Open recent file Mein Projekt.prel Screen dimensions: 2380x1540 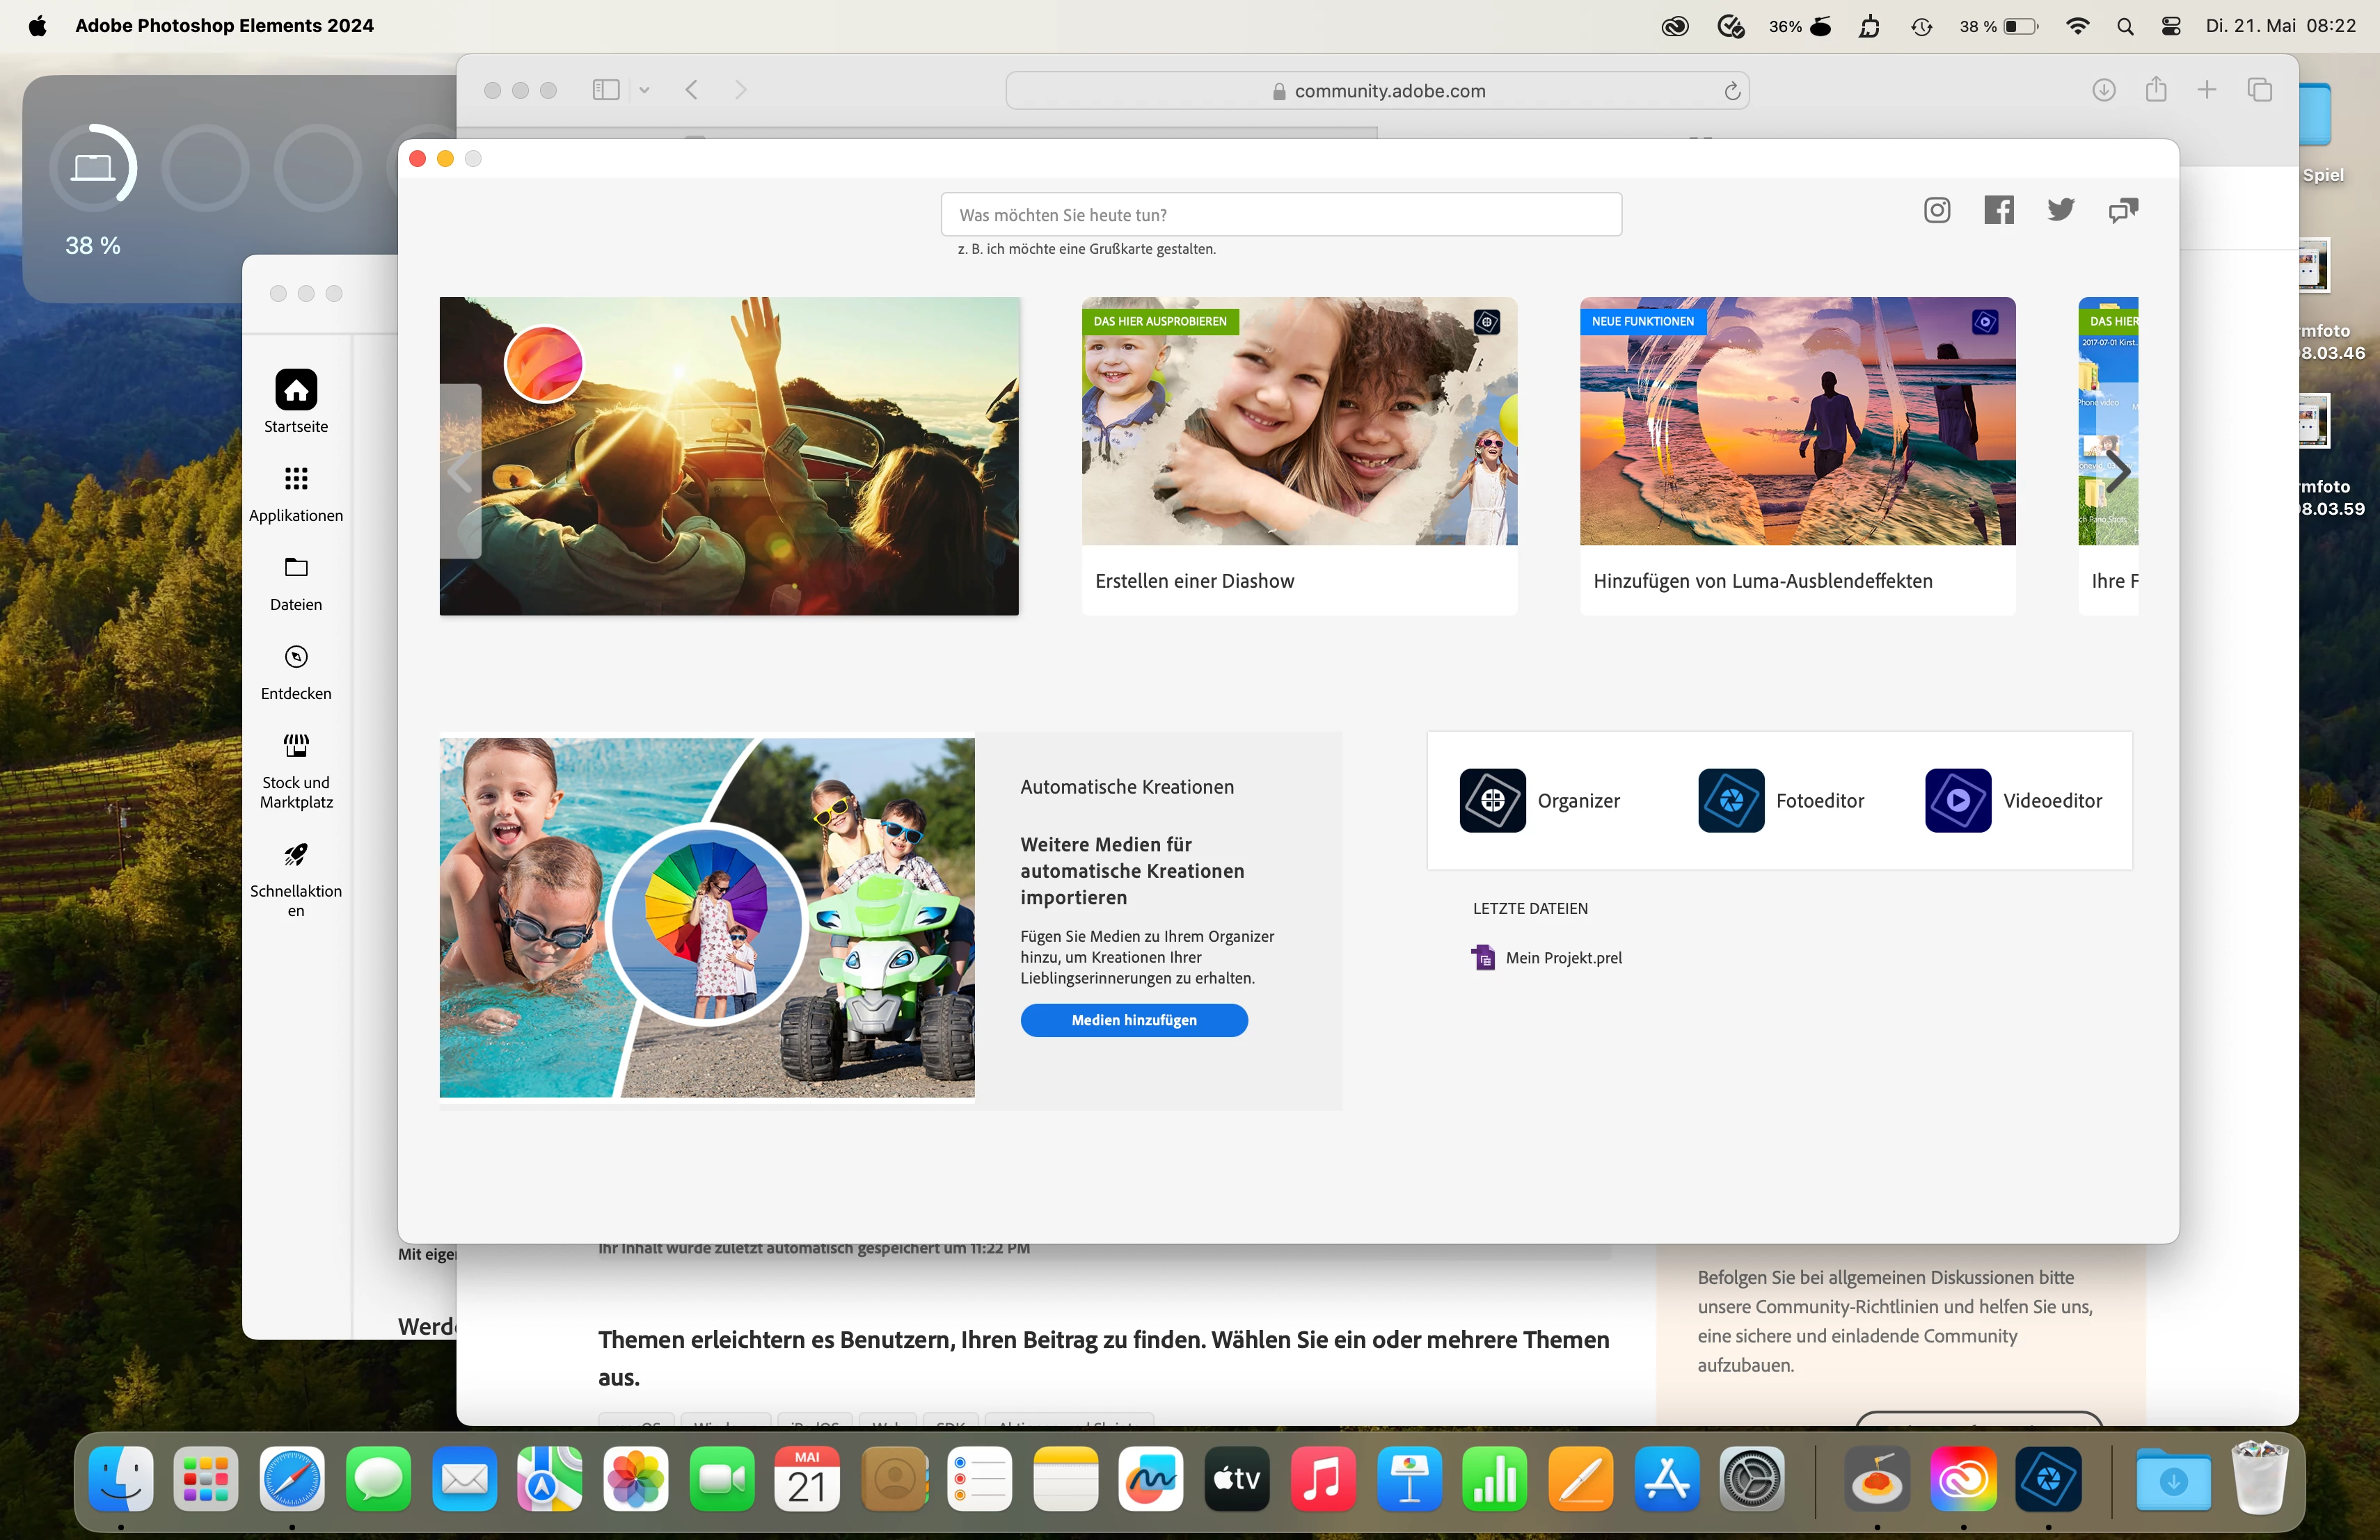click(x=1562, y=957)
